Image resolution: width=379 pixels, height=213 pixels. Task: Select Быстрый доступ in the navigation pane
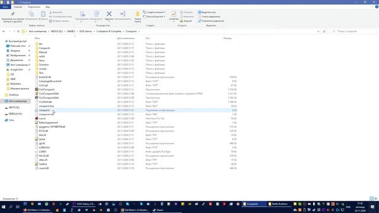tap(17, 41)
